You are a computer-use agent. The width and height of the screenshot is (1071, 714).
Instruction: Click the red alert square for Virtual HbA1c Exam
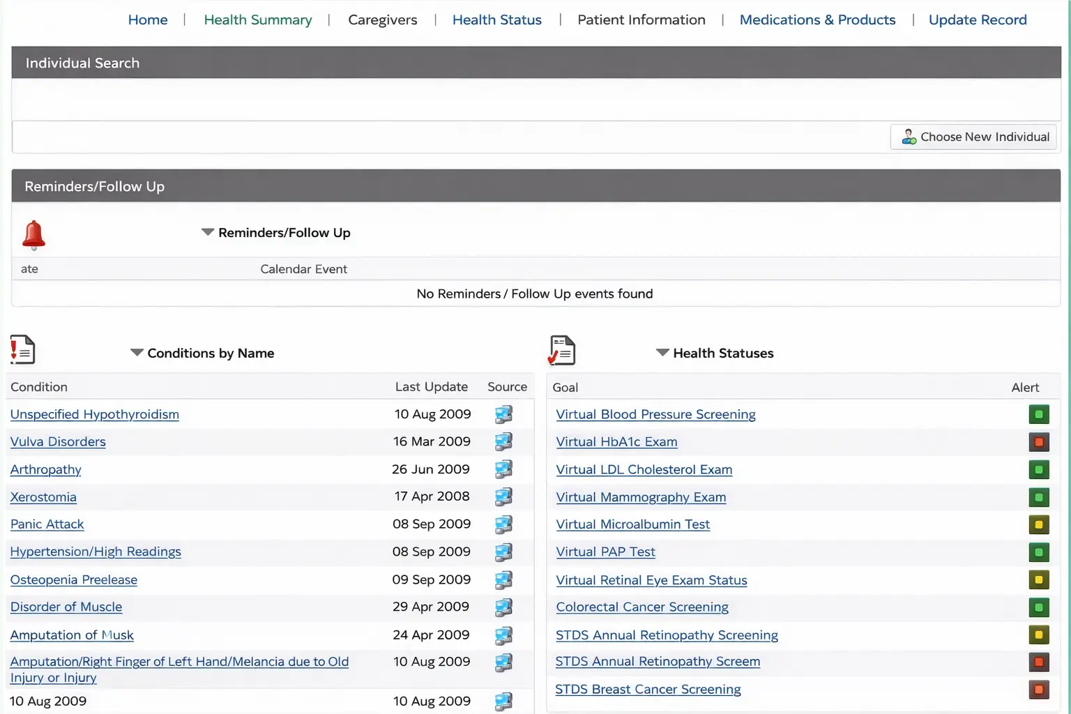pyautogui.click(x=1039, y=441)
